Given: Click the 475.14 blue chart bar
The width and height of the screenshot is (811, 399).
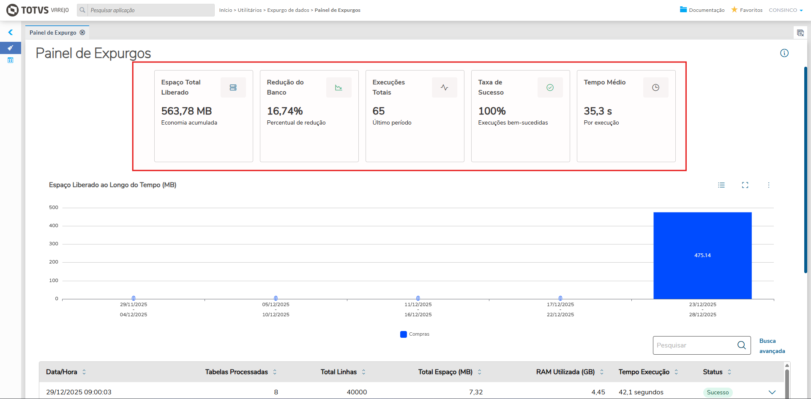Looking at the screenshot, I should [x=702, y=255].
